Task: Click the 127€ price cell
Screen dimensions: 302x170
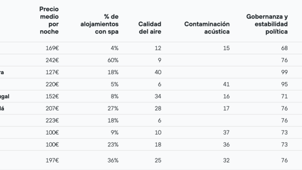Action: coord(52,72)
